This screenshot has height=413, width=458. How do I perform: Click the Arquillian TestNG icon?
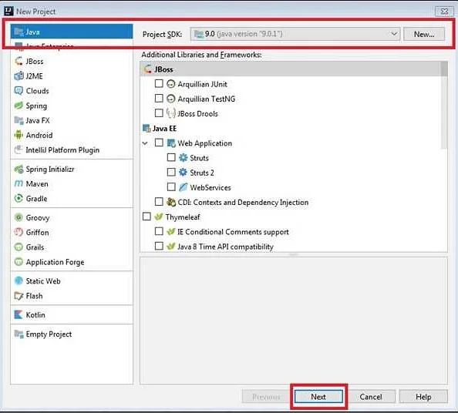[171, 99]
